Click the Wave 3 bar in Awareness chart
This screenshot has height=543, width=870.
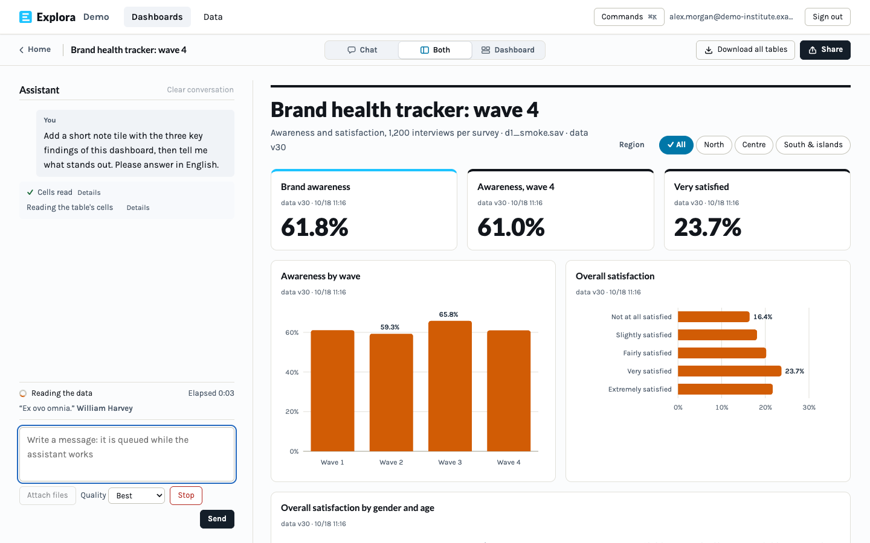(450, 386)
